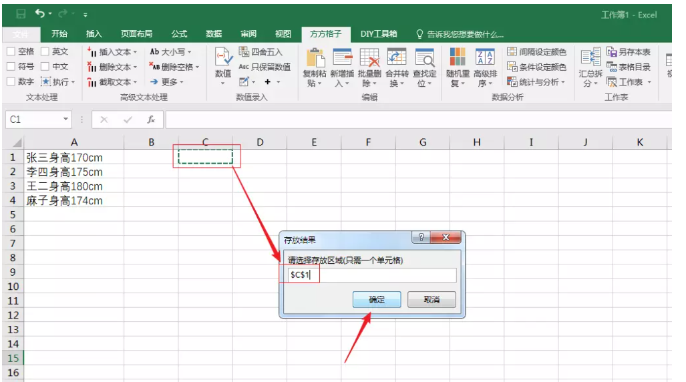Image resolution: width=686 pixels, height=382 pixels.
Task: Click the 确定 button in 存放结果 dialog
Action: 377,300
